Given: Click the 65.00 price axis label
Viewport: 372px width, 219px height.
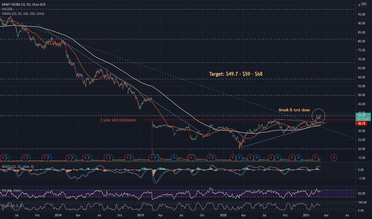Looking at the screenshot, I should [362, 68].
